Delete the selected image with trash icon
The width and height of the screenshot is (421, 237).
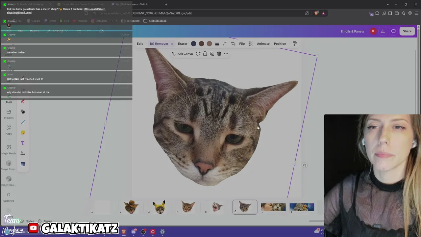tap(219, 54)
